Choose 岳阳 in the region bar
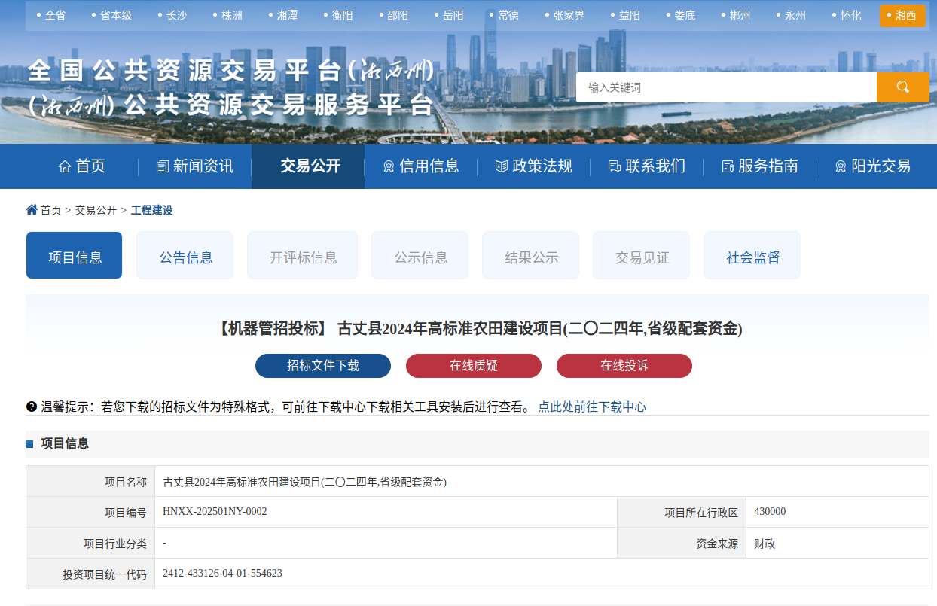The width and height of the screenshot is (937, 606). (x=453, y=15)
